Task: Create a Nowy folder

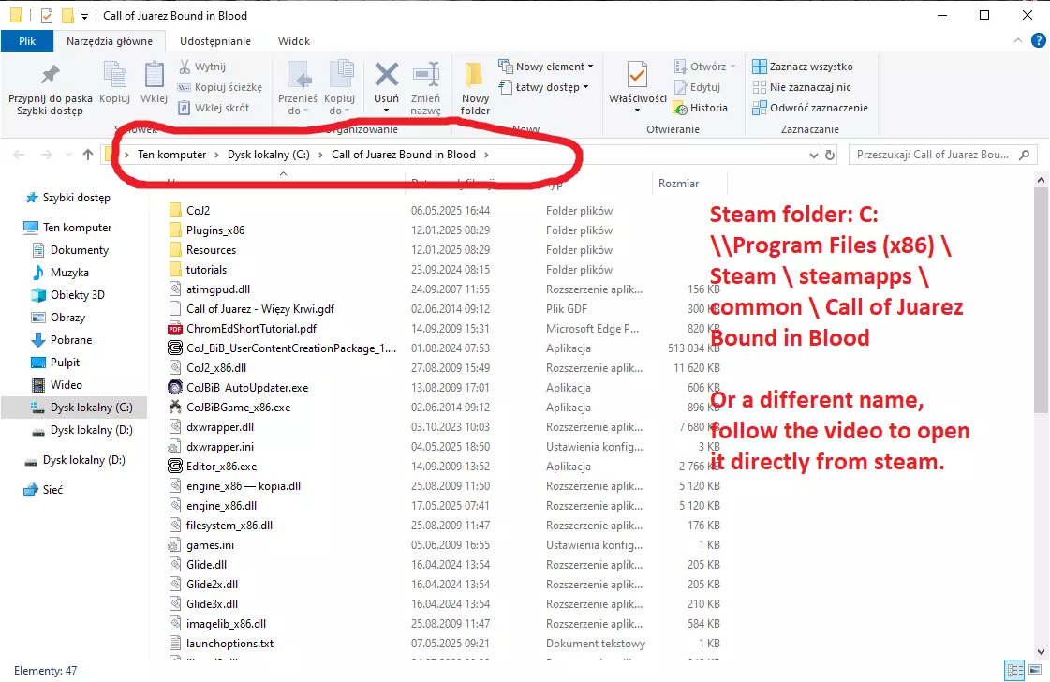Action: [x=475, y=88]
